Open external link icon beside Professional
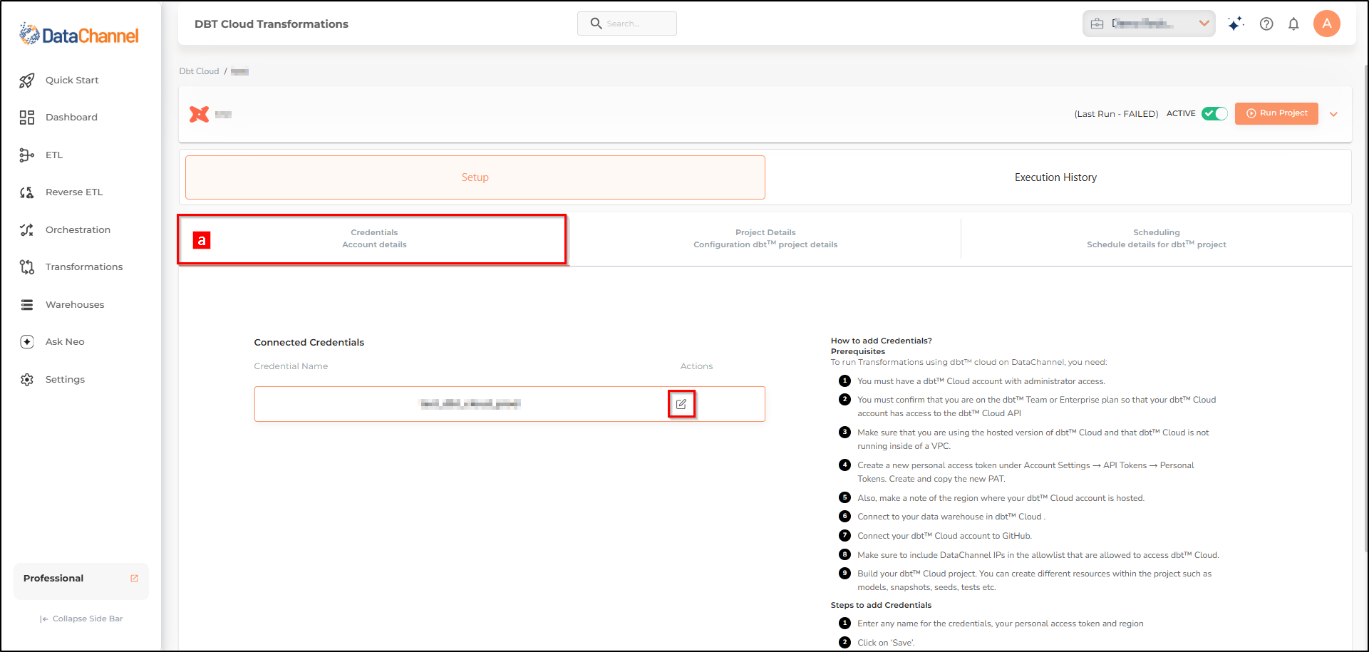The image size is (1369, 652). tap(135, 579)
